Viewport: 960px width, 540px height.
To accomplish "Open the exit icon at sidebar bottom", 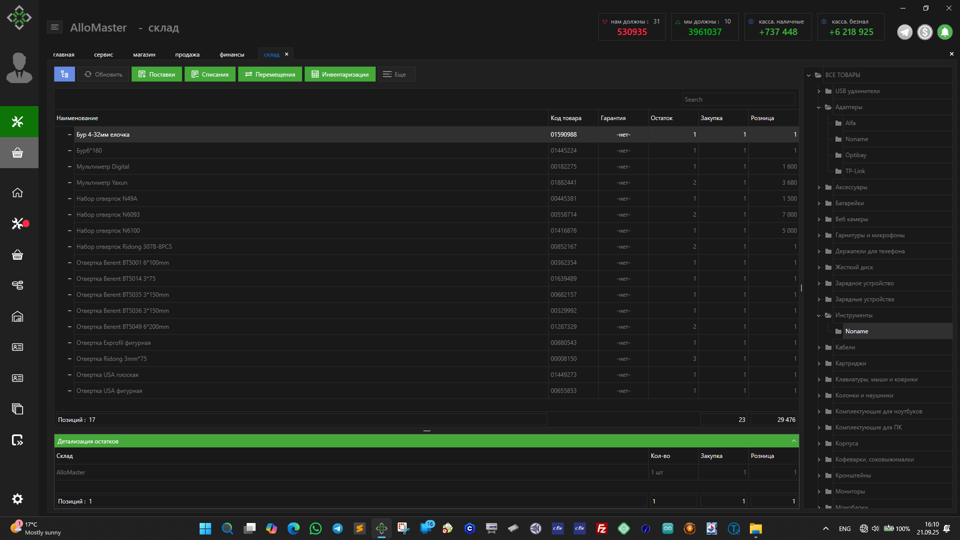I will (x=18, y=440).
